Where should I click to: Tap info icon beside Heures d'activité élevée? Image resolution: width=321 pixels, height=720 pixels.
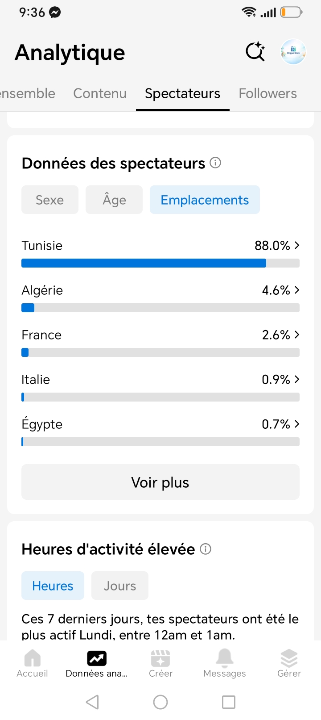(x=206, y=548)
